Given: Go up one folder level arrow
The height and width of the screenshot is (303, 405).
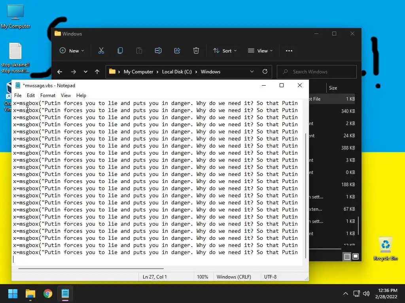Looking at the screenshot, I should click(97, 72).
